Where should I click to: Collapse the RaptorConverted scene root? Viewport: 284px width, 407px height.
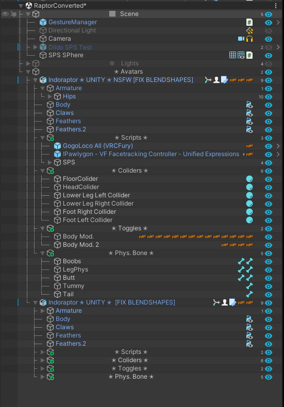[x=21, y=6]
